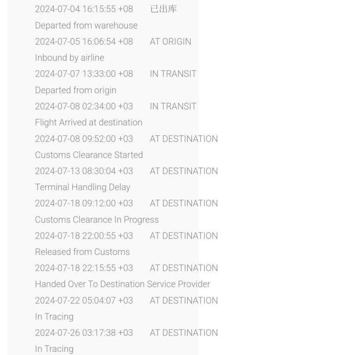The width and height of the screenshot is (355, 355).
Task: Click the 2024-07-26 03:17:38 timestamp
Action: tap(84, 333)
